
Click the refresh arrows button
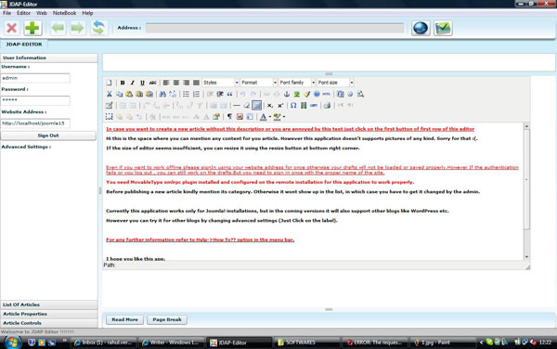point(98,28)
